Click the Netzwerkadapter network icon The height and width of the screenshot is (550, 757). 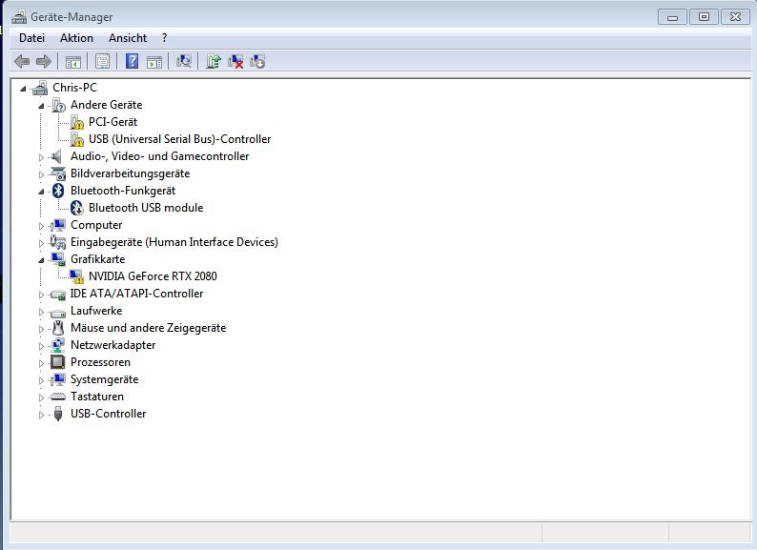pyautogui.click(x=58, y=345)
